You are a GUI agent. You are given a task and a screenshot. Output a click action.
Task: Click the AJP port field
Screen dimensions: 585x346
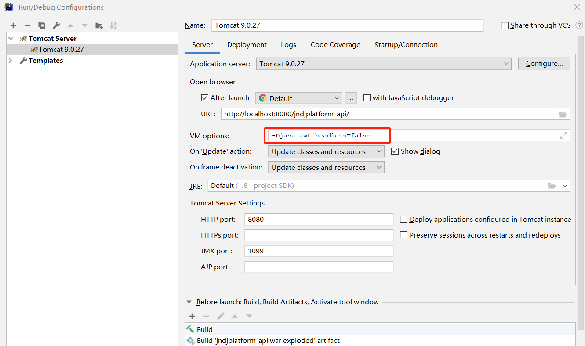click(x=319, y=267)
